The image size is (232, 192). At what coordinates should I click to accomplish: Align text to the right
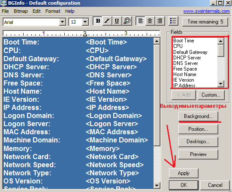coord(160,21)
